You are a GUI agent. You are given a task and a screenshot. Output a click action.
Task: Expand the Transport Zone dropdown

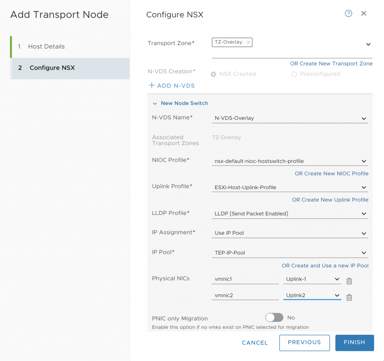click(x=368, y=44)
